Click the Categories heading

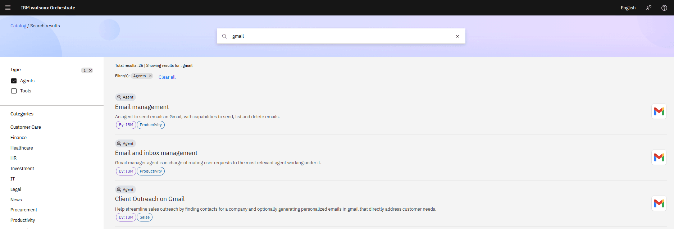pyautogui.click(x=22, y=114)
